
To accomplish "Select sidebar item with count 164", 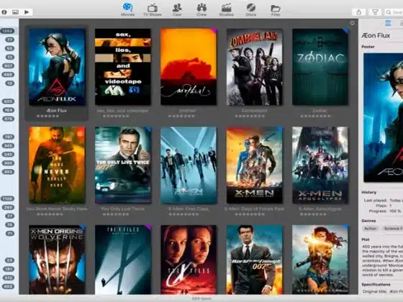I will point(8,110).
